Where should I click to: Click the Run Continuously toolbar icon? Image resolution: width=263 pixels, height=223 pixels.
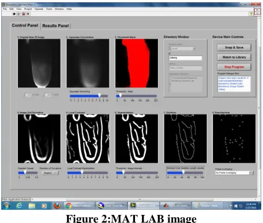coord(18,14)
